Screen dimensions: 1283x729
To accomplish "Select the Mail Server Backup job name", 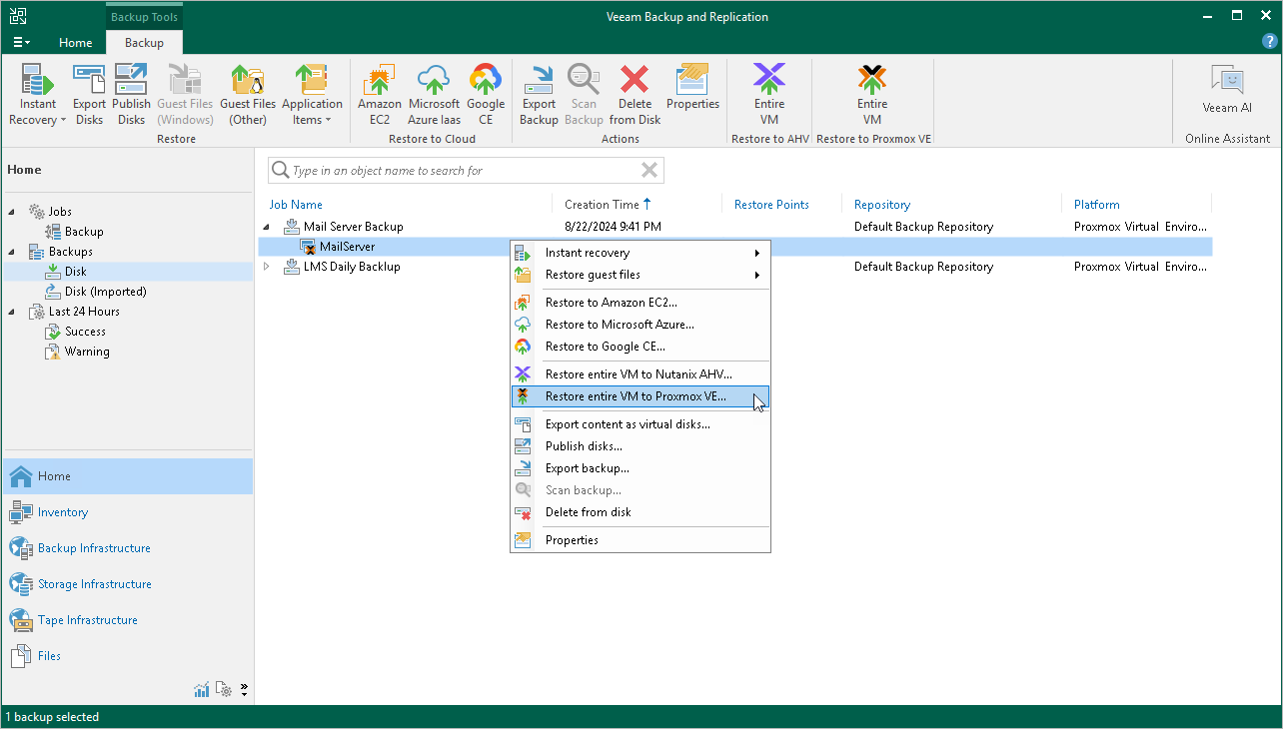I will 353,227.
